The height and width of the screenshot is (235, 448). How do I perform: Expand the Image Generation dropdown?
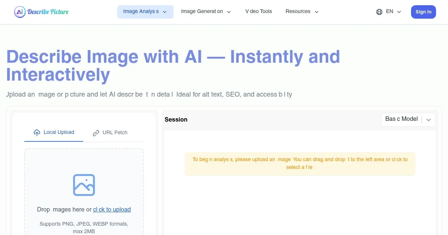pos(206,12)
